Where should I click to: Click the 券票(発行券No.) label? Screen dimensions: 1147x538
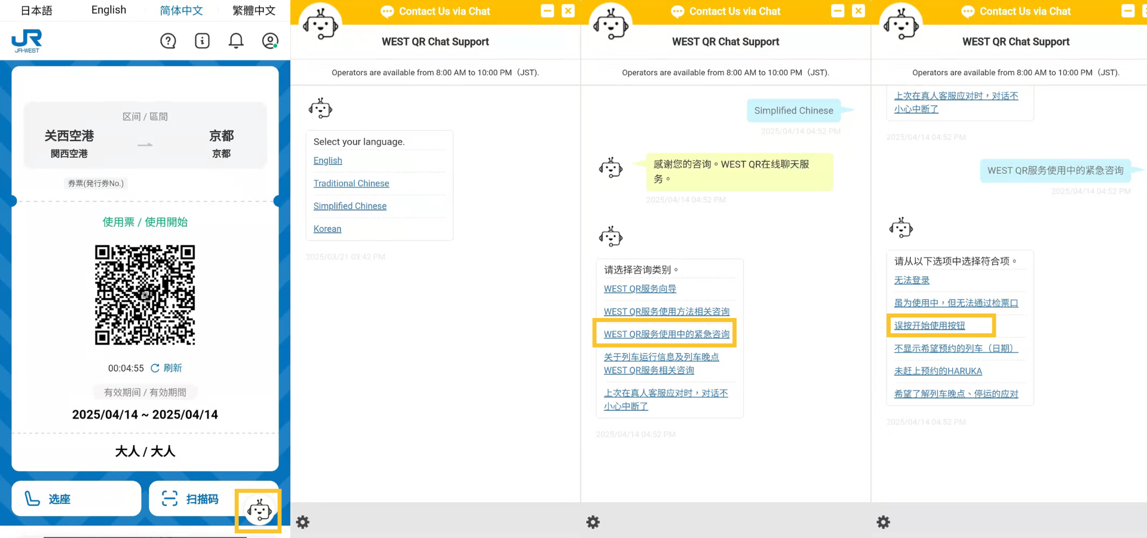click(x=96, y=184)
